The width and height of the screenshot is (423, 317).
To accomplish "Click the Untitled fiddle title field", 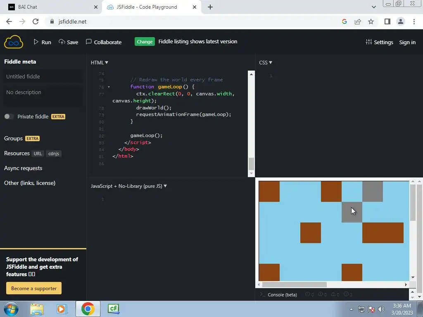I will coord(43,76).
